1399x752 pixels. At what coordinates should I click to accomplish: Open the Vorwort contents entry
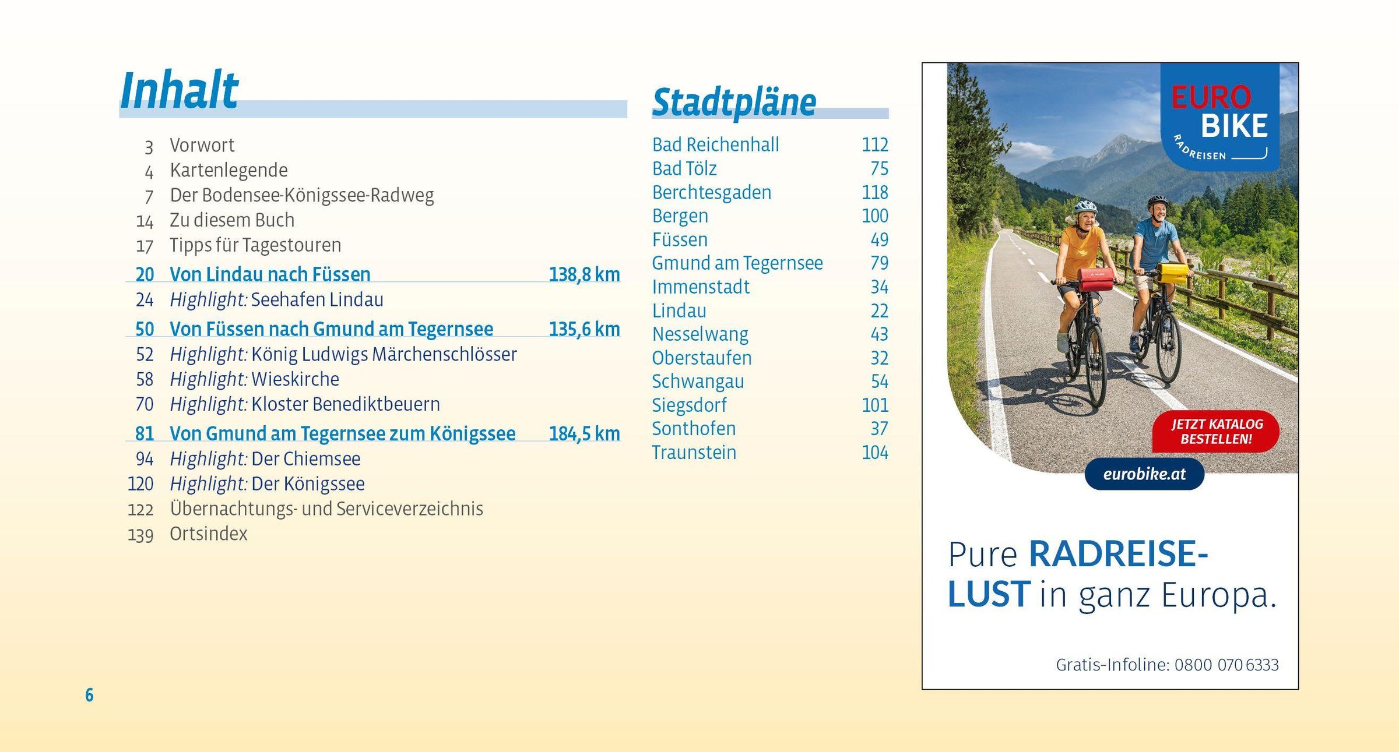tap(202, 145)
